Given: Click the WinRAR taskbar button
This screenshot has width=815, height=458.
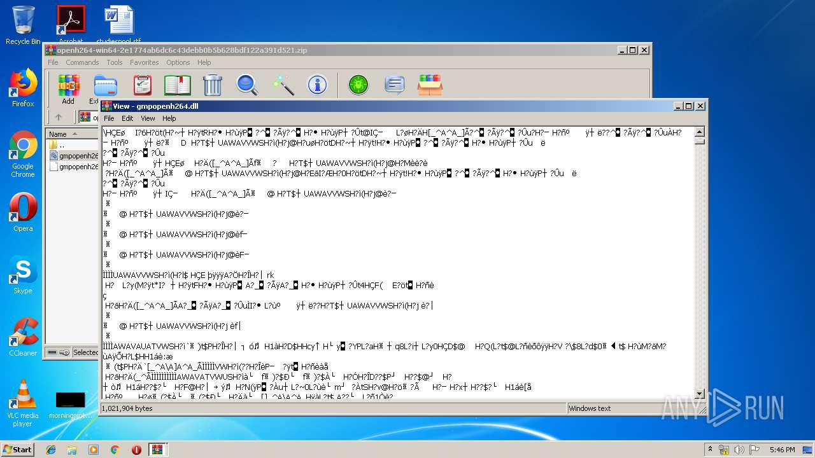Looking at the screenshot, I should click(x=158, y=450).
